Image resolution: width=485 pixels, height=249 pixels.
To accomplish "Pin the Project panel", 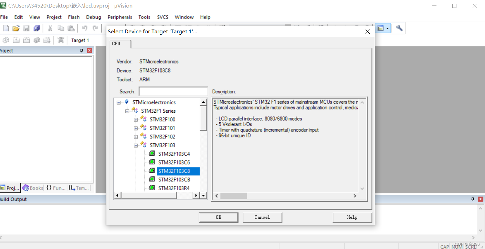I will (82, 50).
